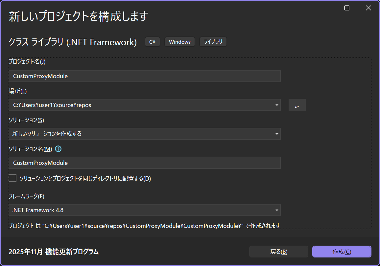
Task: Click the Windows platform tag
Action: [x=179, y=42]
